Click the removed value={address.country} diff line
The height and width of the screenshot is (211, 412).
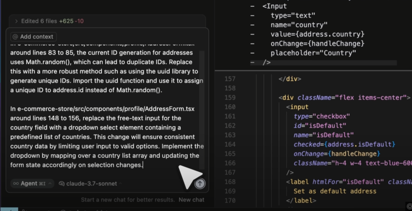pos(317,34)
